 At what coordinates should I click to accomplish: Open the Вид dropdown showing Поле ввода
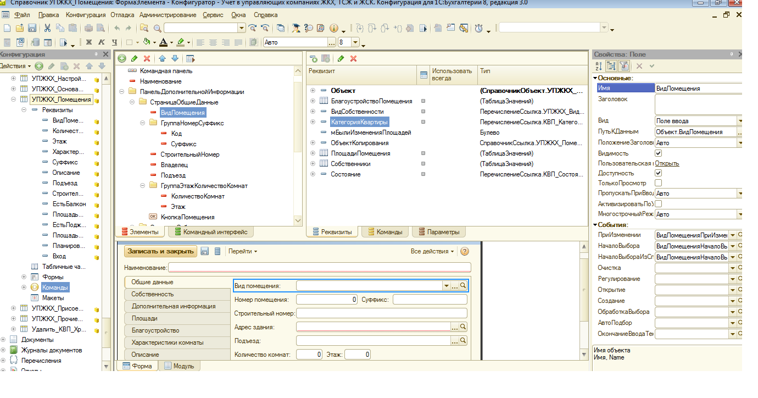tap(739, 121)
